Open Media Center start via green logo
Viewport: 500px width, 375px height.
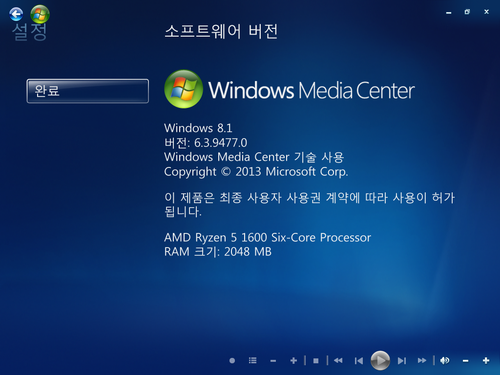coord(40,14)
